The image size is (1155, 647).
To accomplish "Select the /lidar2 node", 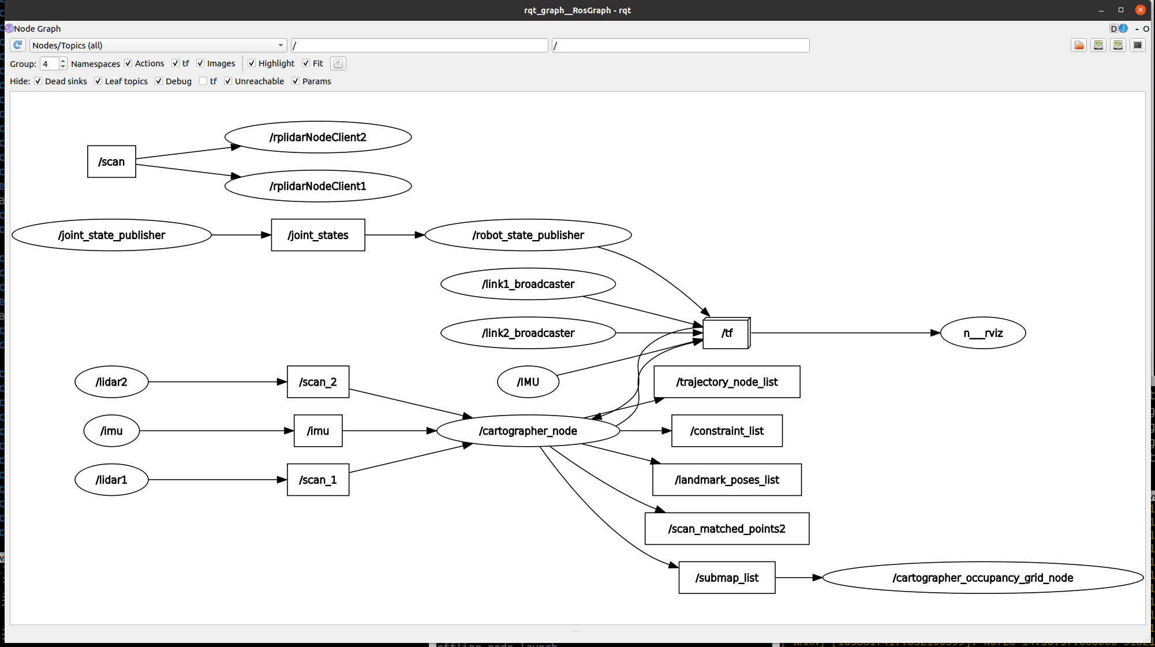I will pyautogui.click(x=111, y=382).
